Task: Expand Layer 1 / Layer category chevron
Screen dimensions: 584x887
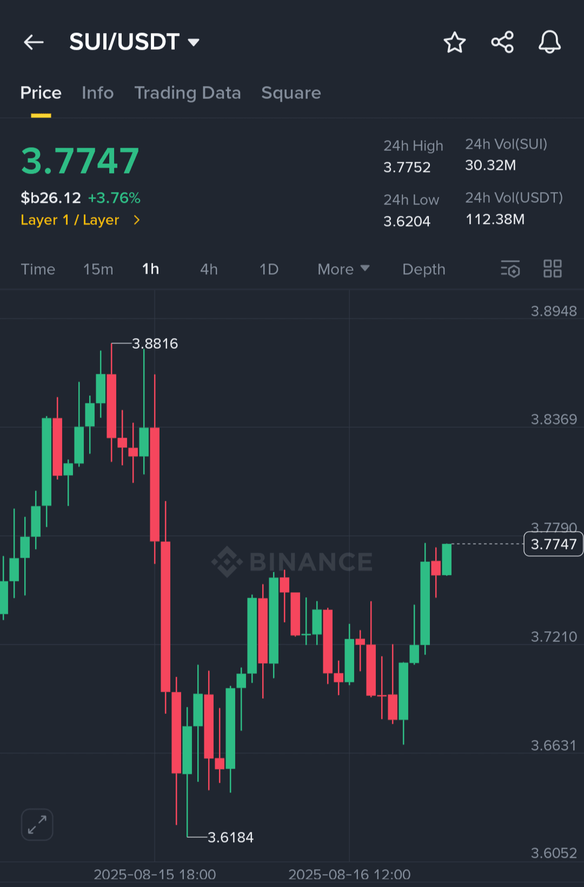Action: [137, 220]
